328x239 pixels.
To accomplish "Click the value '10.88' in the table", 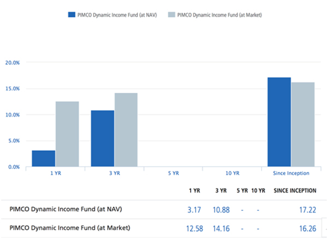I will click(x=221, y=210).
